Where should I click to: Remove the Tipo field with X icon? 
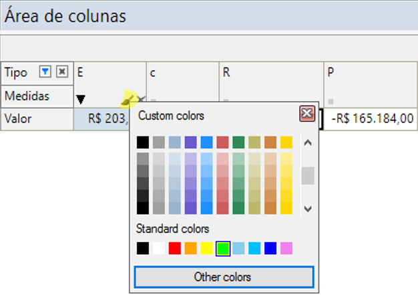pyautogui.click(x=61, y=71)
